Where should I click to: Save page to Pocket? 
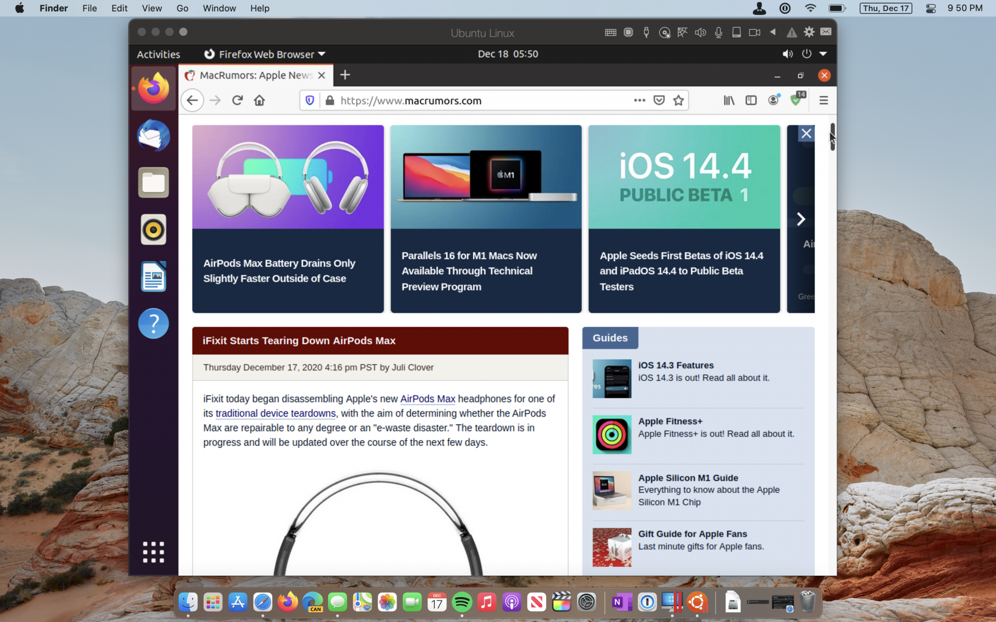tap(659, 101)
